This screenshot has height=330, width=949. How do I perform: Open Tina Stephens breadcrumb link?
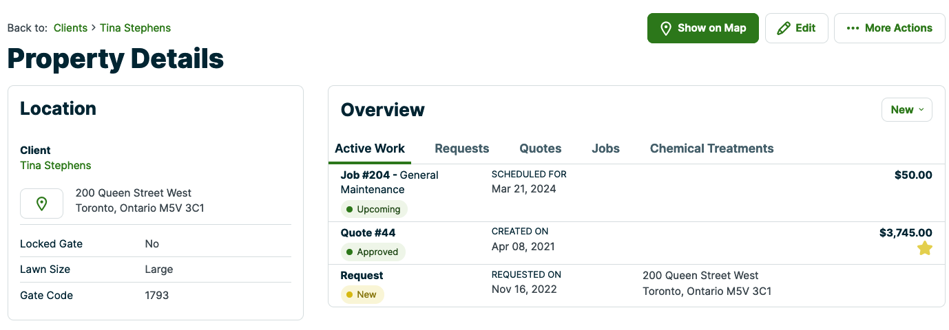pos(135,28)
